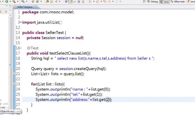Open the Run button dropdown arrow

(x=10, y=1)
